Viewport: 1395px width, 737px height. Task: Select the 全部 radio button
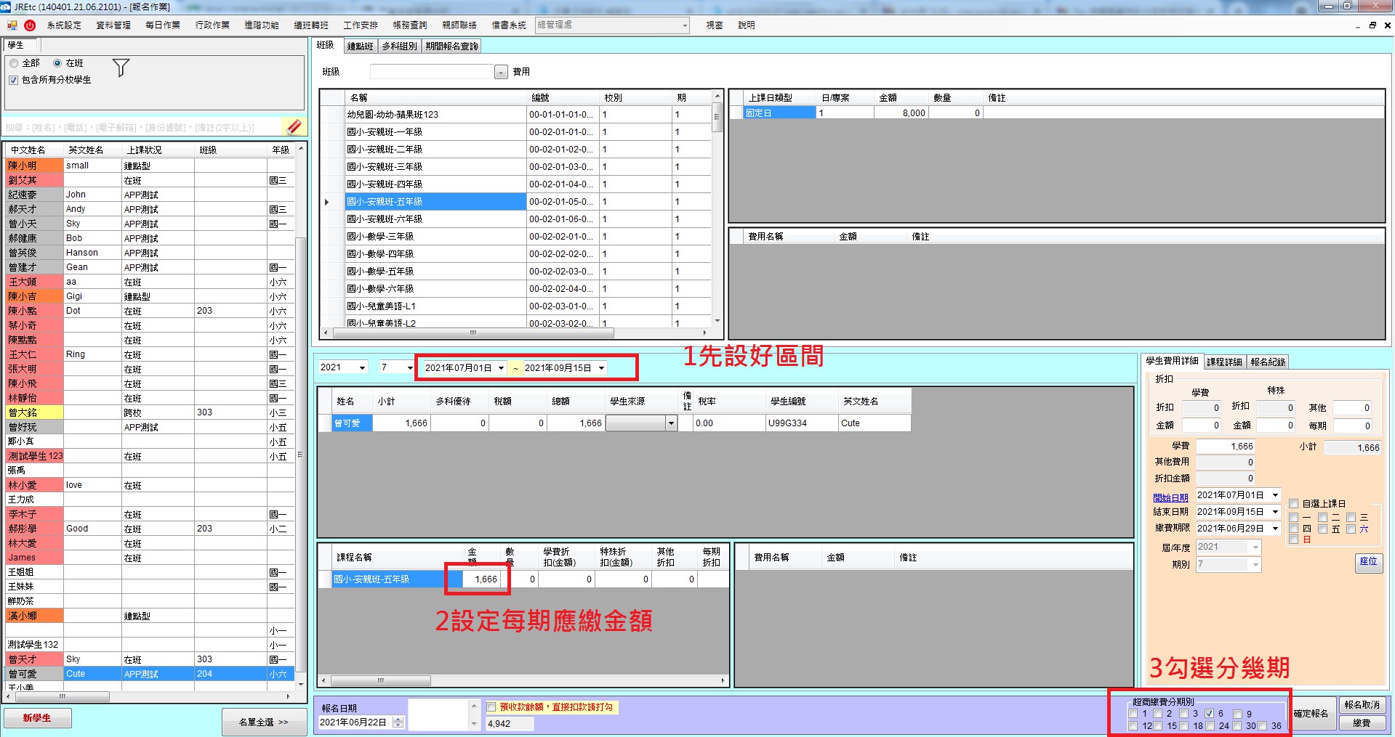pos(14,63)
